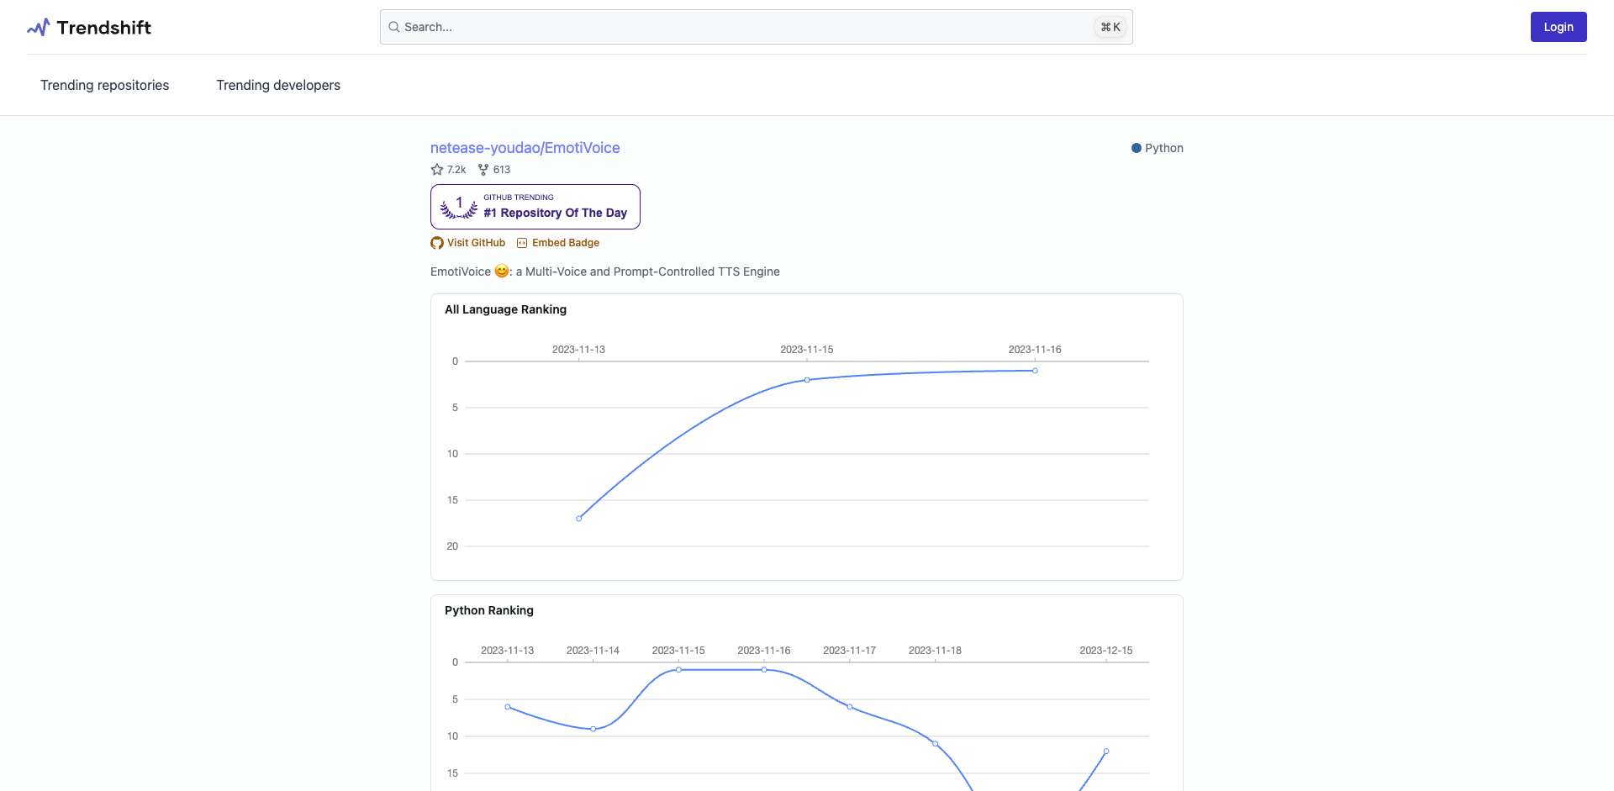This screenshot has width=1614, height=791.
Task: Open the Visit GitHub link
Action: 476,243
